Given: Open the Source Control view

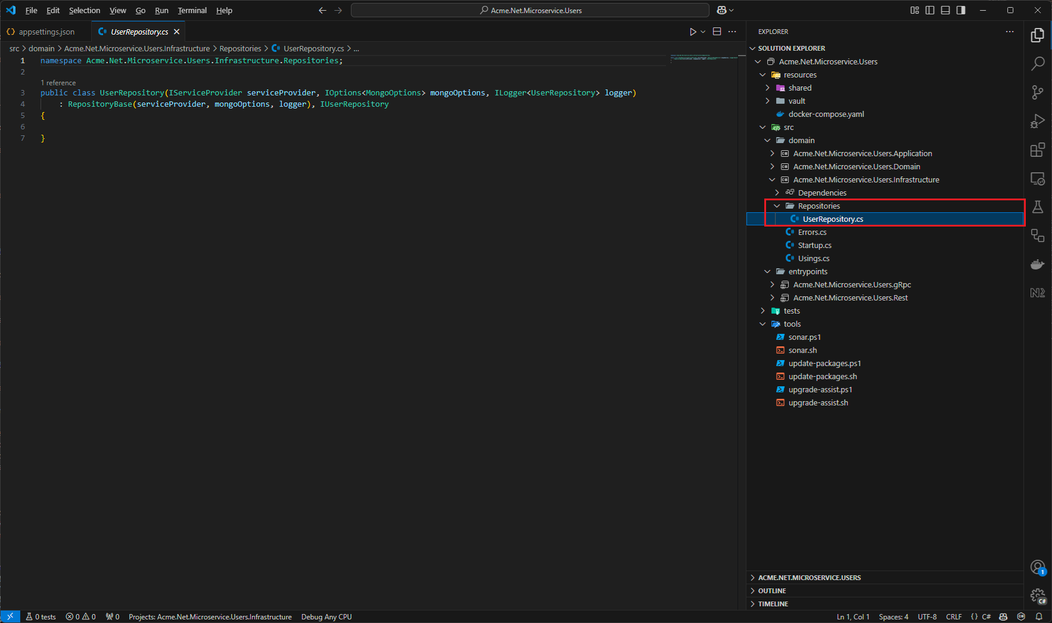Looking at the screenshot, I should coord(1037,92).
